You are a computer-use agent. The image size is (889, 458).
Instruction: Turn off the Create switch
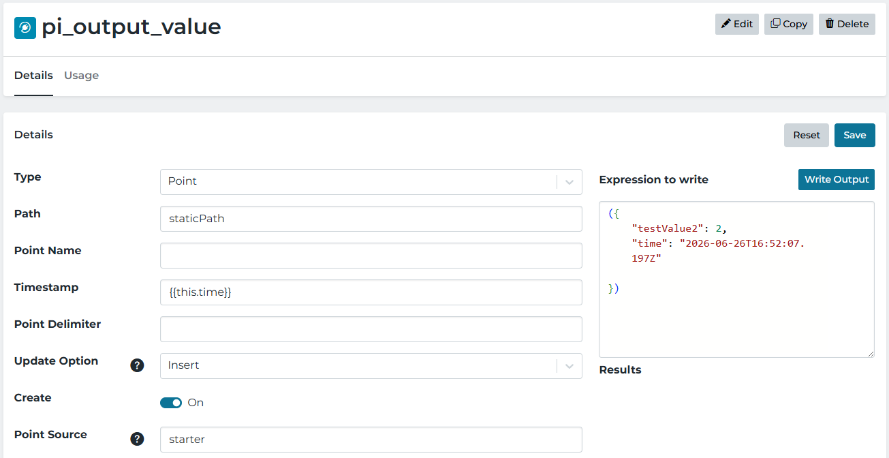point(171,403)
